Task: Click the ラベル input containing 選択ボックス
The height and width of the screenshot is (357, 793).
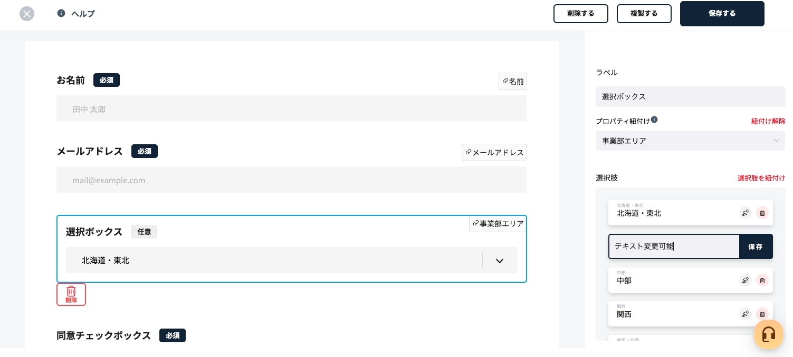Action: point(691,96)
